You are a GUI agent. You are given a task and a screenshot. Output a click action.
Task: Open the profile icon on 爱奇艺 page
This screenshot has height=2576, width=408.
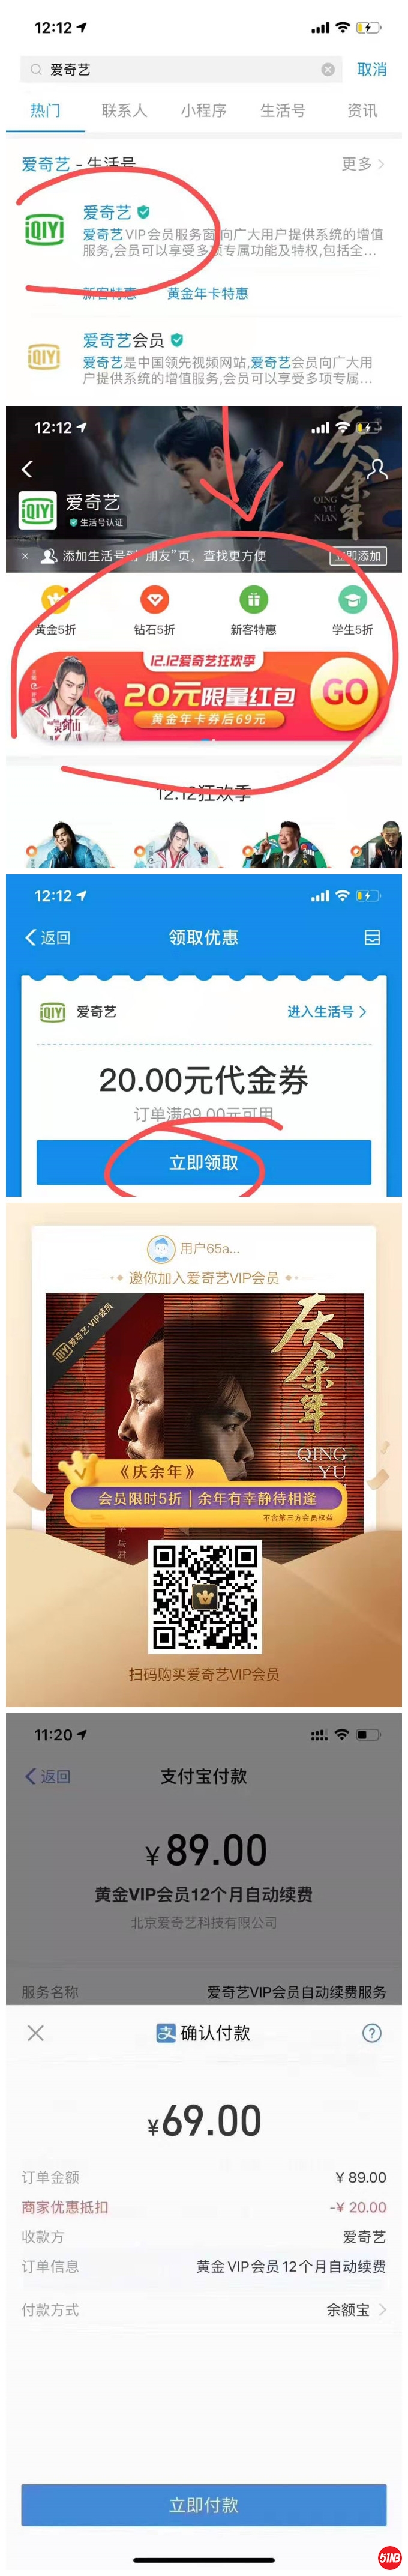[x=377, y=469]
